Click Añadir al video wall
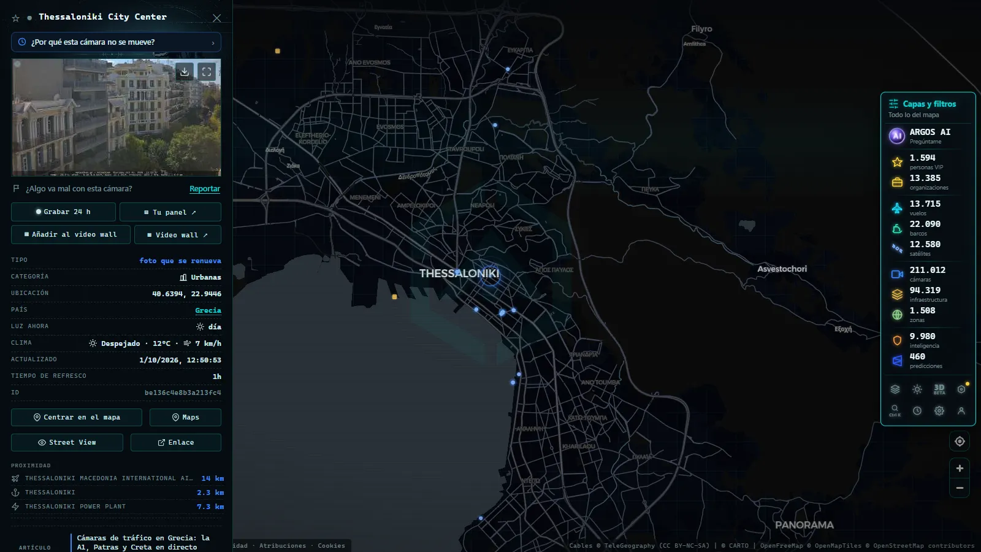 point(71,234)
